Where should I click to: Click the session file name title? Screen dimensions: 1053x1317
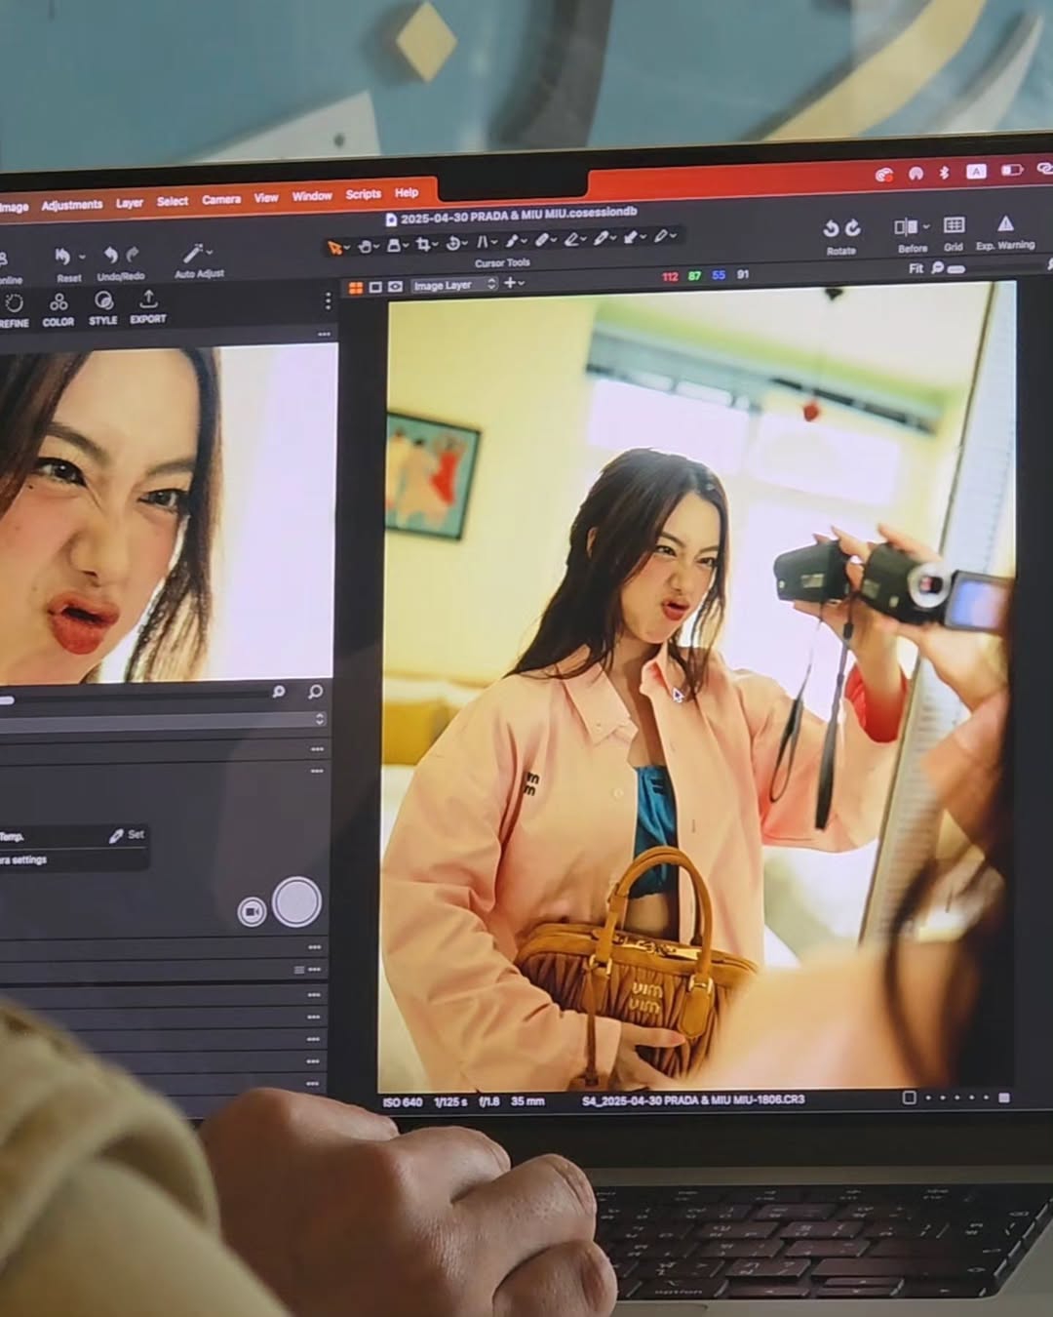click(x=519, y=217)
